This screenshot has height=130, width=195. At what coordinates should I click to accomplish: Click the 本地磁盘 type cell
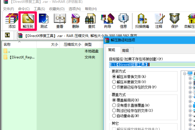(x=92, y=51)
